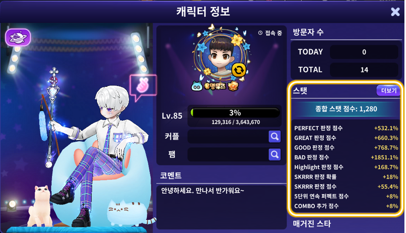This screenshot has height=233, width=406.
Task: Click the cat face badge under avatar
Action: pyautogui.click(x=197, y=86)
